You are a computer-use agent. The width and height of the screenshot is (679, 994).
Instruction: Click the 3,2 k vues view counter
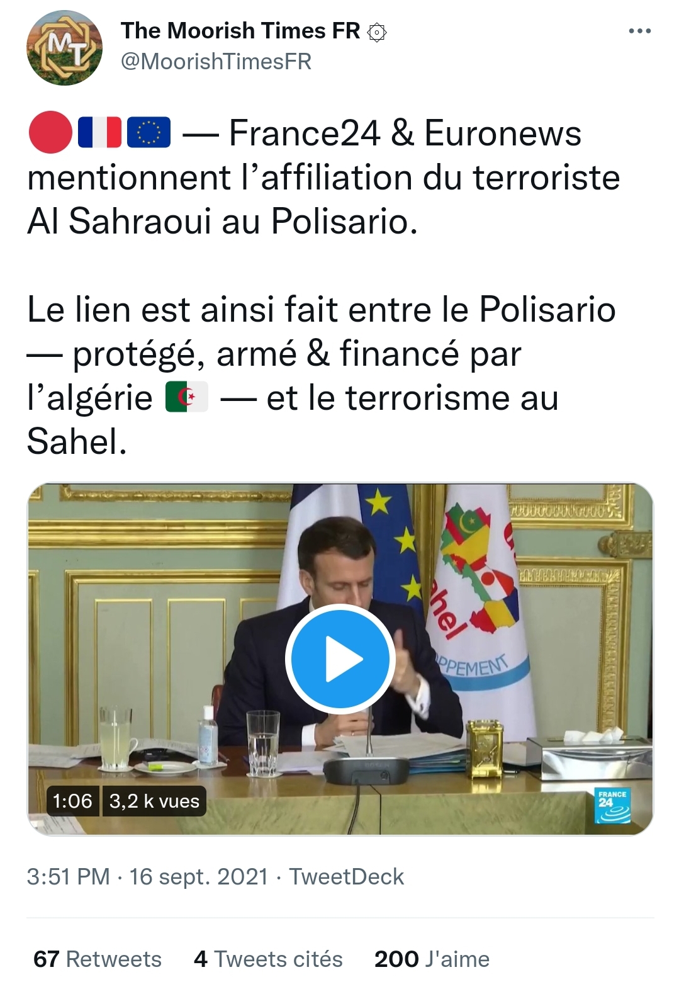[154, 801]
